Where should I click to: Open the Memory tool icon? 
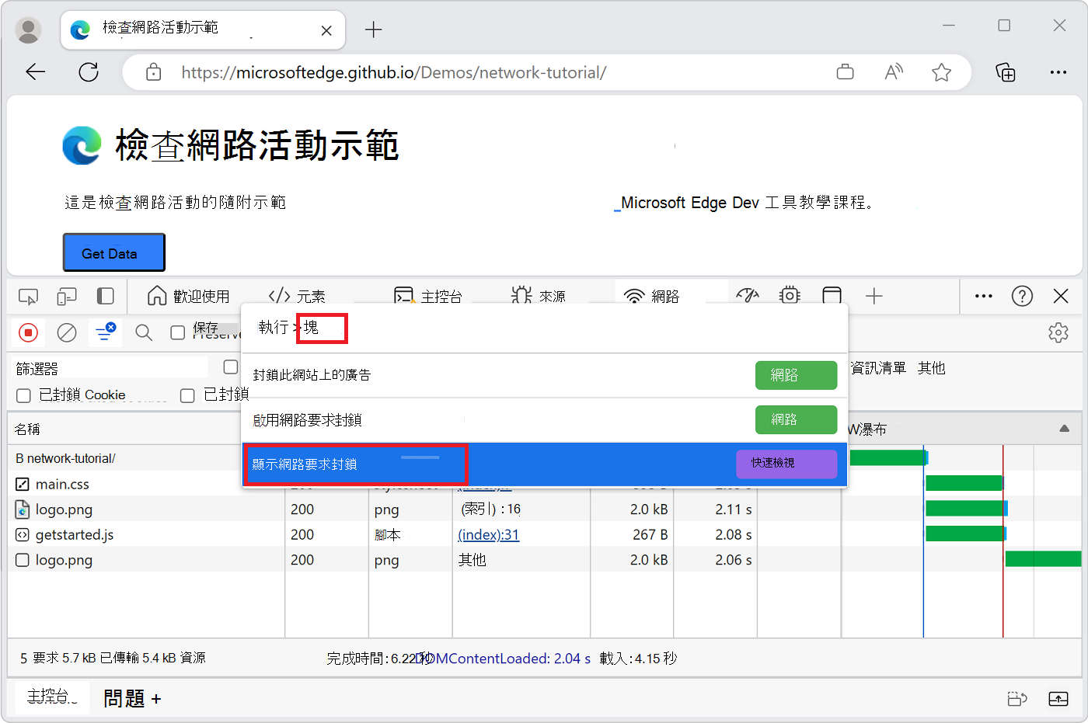pos(790,296)
